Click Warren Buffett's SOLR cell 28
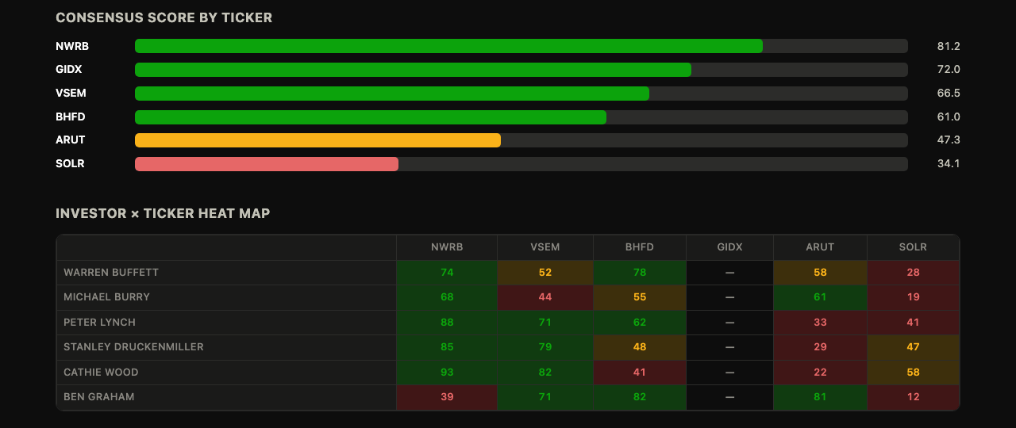The height and width of the screenshot is (428, 1016). pyautogui.click(x=914, y=273)
